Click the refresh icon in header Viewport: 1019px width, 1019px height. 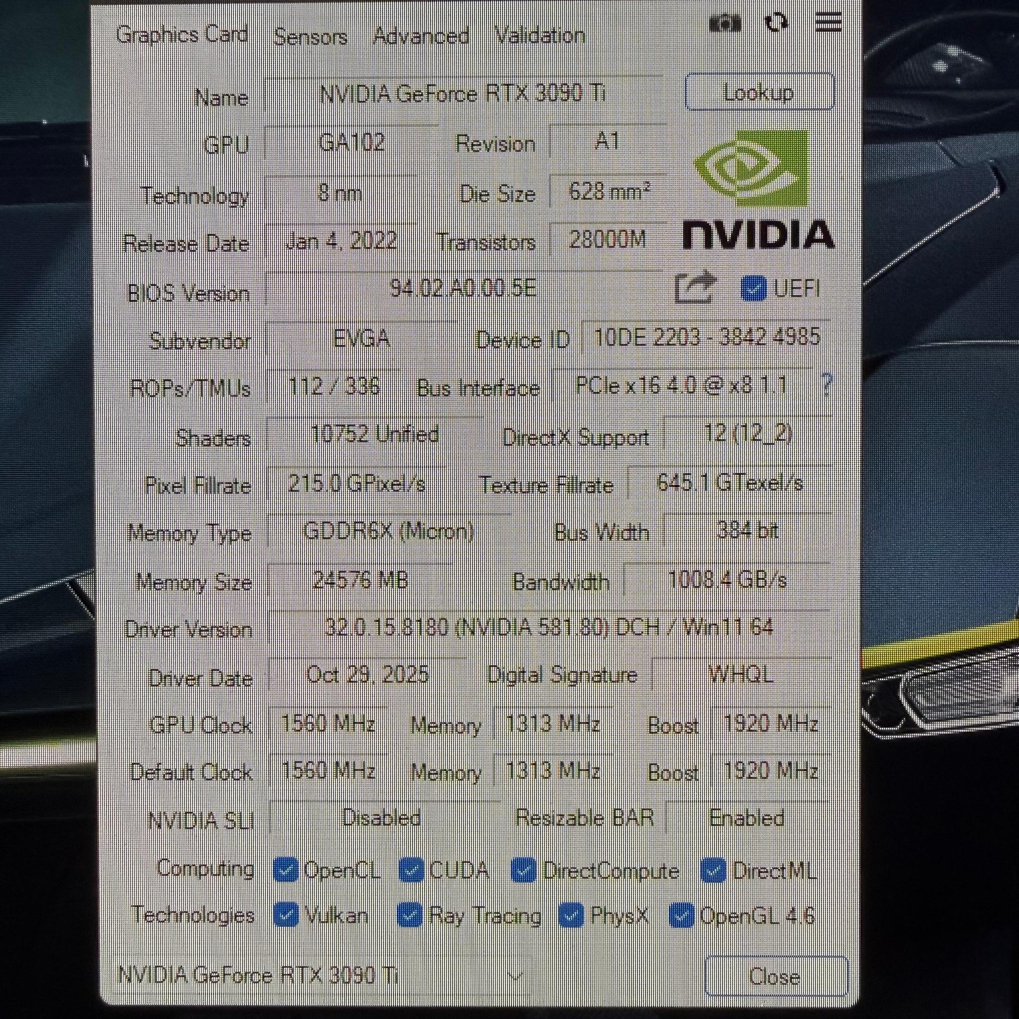tap(776, 22)
